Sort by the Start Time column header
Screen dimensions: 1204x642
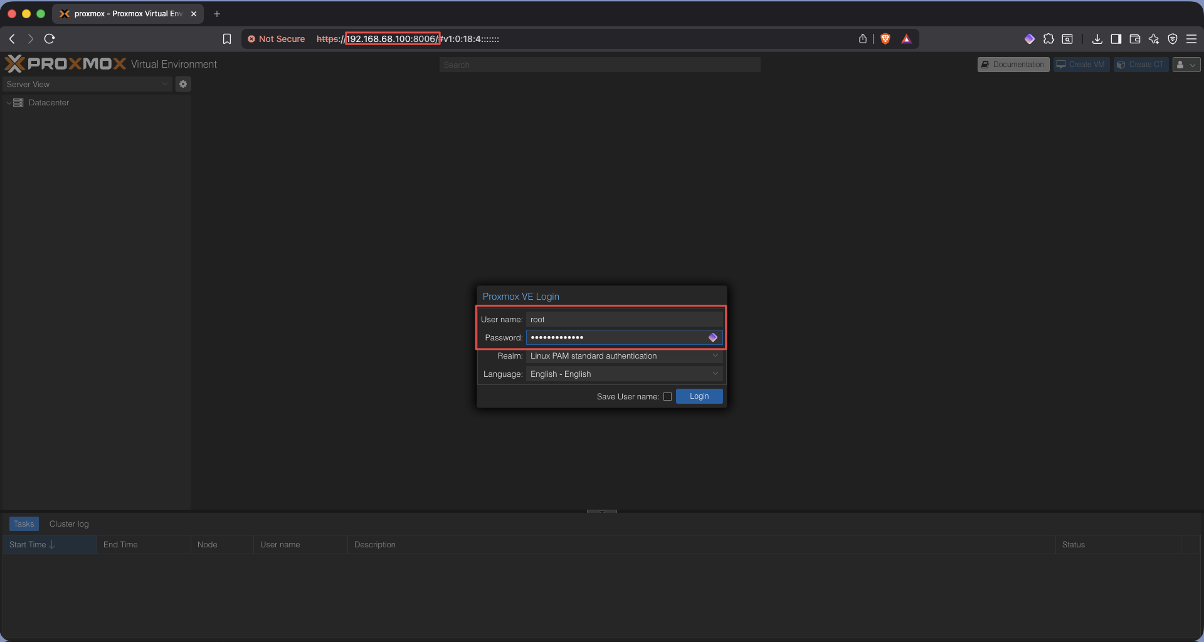pos(28,545)
